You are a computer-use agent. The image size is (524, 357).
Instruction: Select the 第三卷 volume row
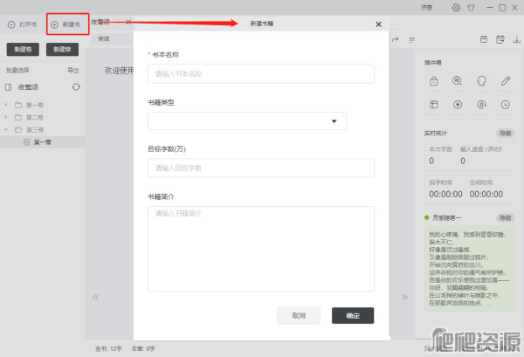coord(43,130)
